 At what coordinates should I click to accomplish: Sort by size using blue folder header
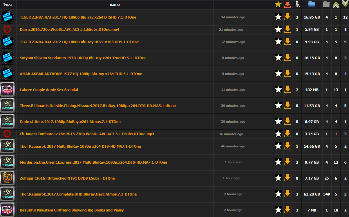click(x=312, y=4)
